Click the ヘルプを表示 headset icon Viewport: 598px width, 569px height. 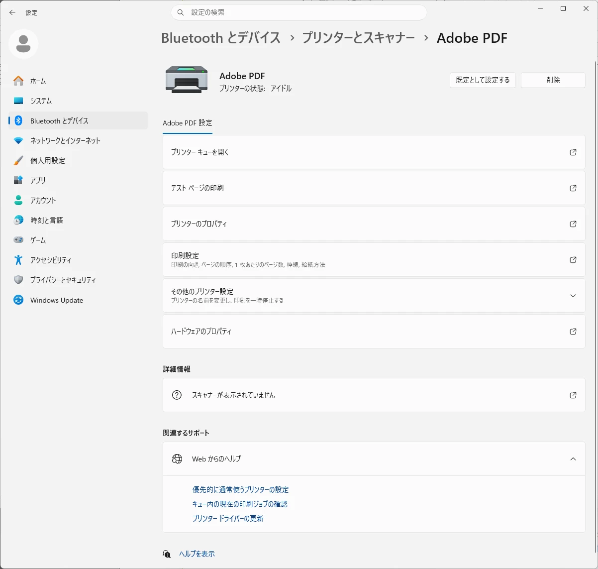click(167, 554)
